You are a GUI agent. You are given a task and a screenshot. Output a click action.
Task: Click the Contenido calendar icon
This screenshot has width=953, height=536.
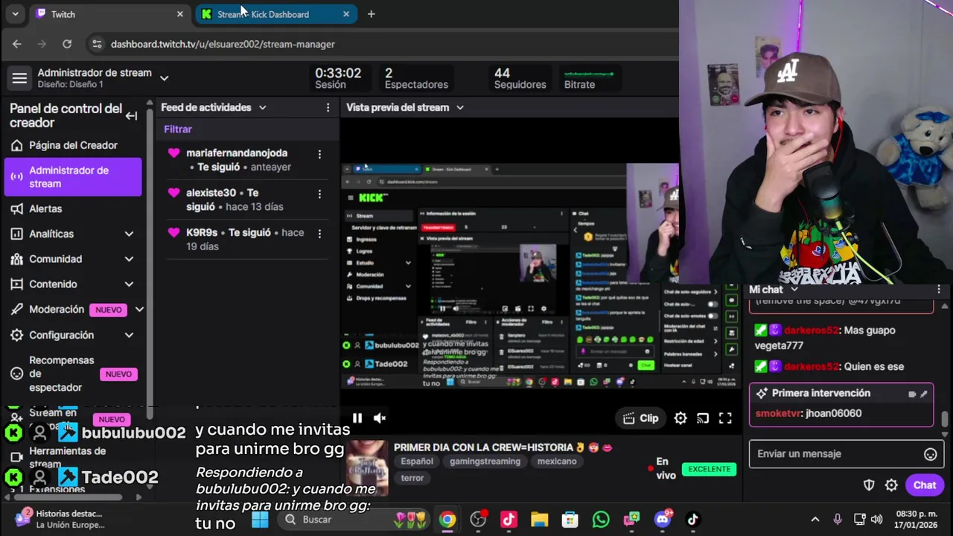16,284
